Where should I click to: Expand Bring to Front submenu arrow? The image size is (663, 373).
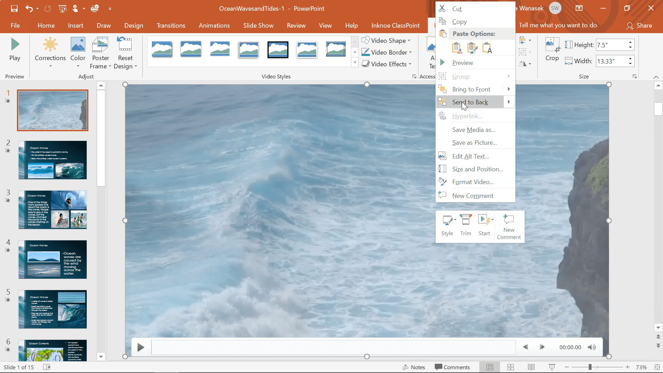pyautogui.click(x=509, y=89)
